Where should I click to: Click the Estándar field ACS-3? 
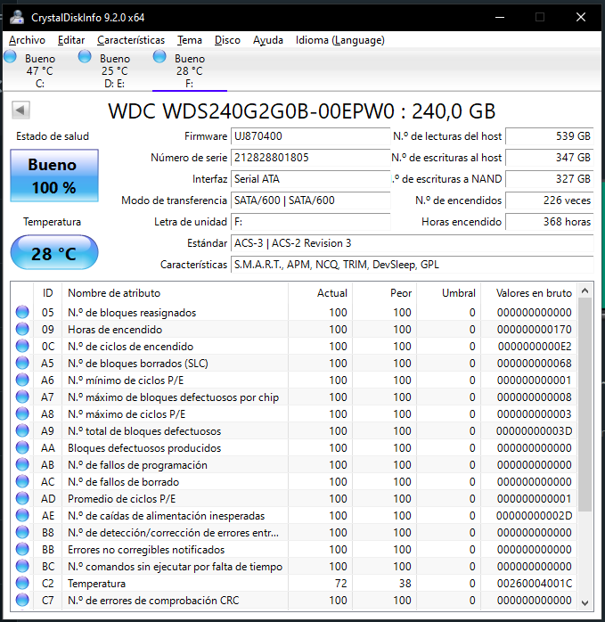click(413, 243)
